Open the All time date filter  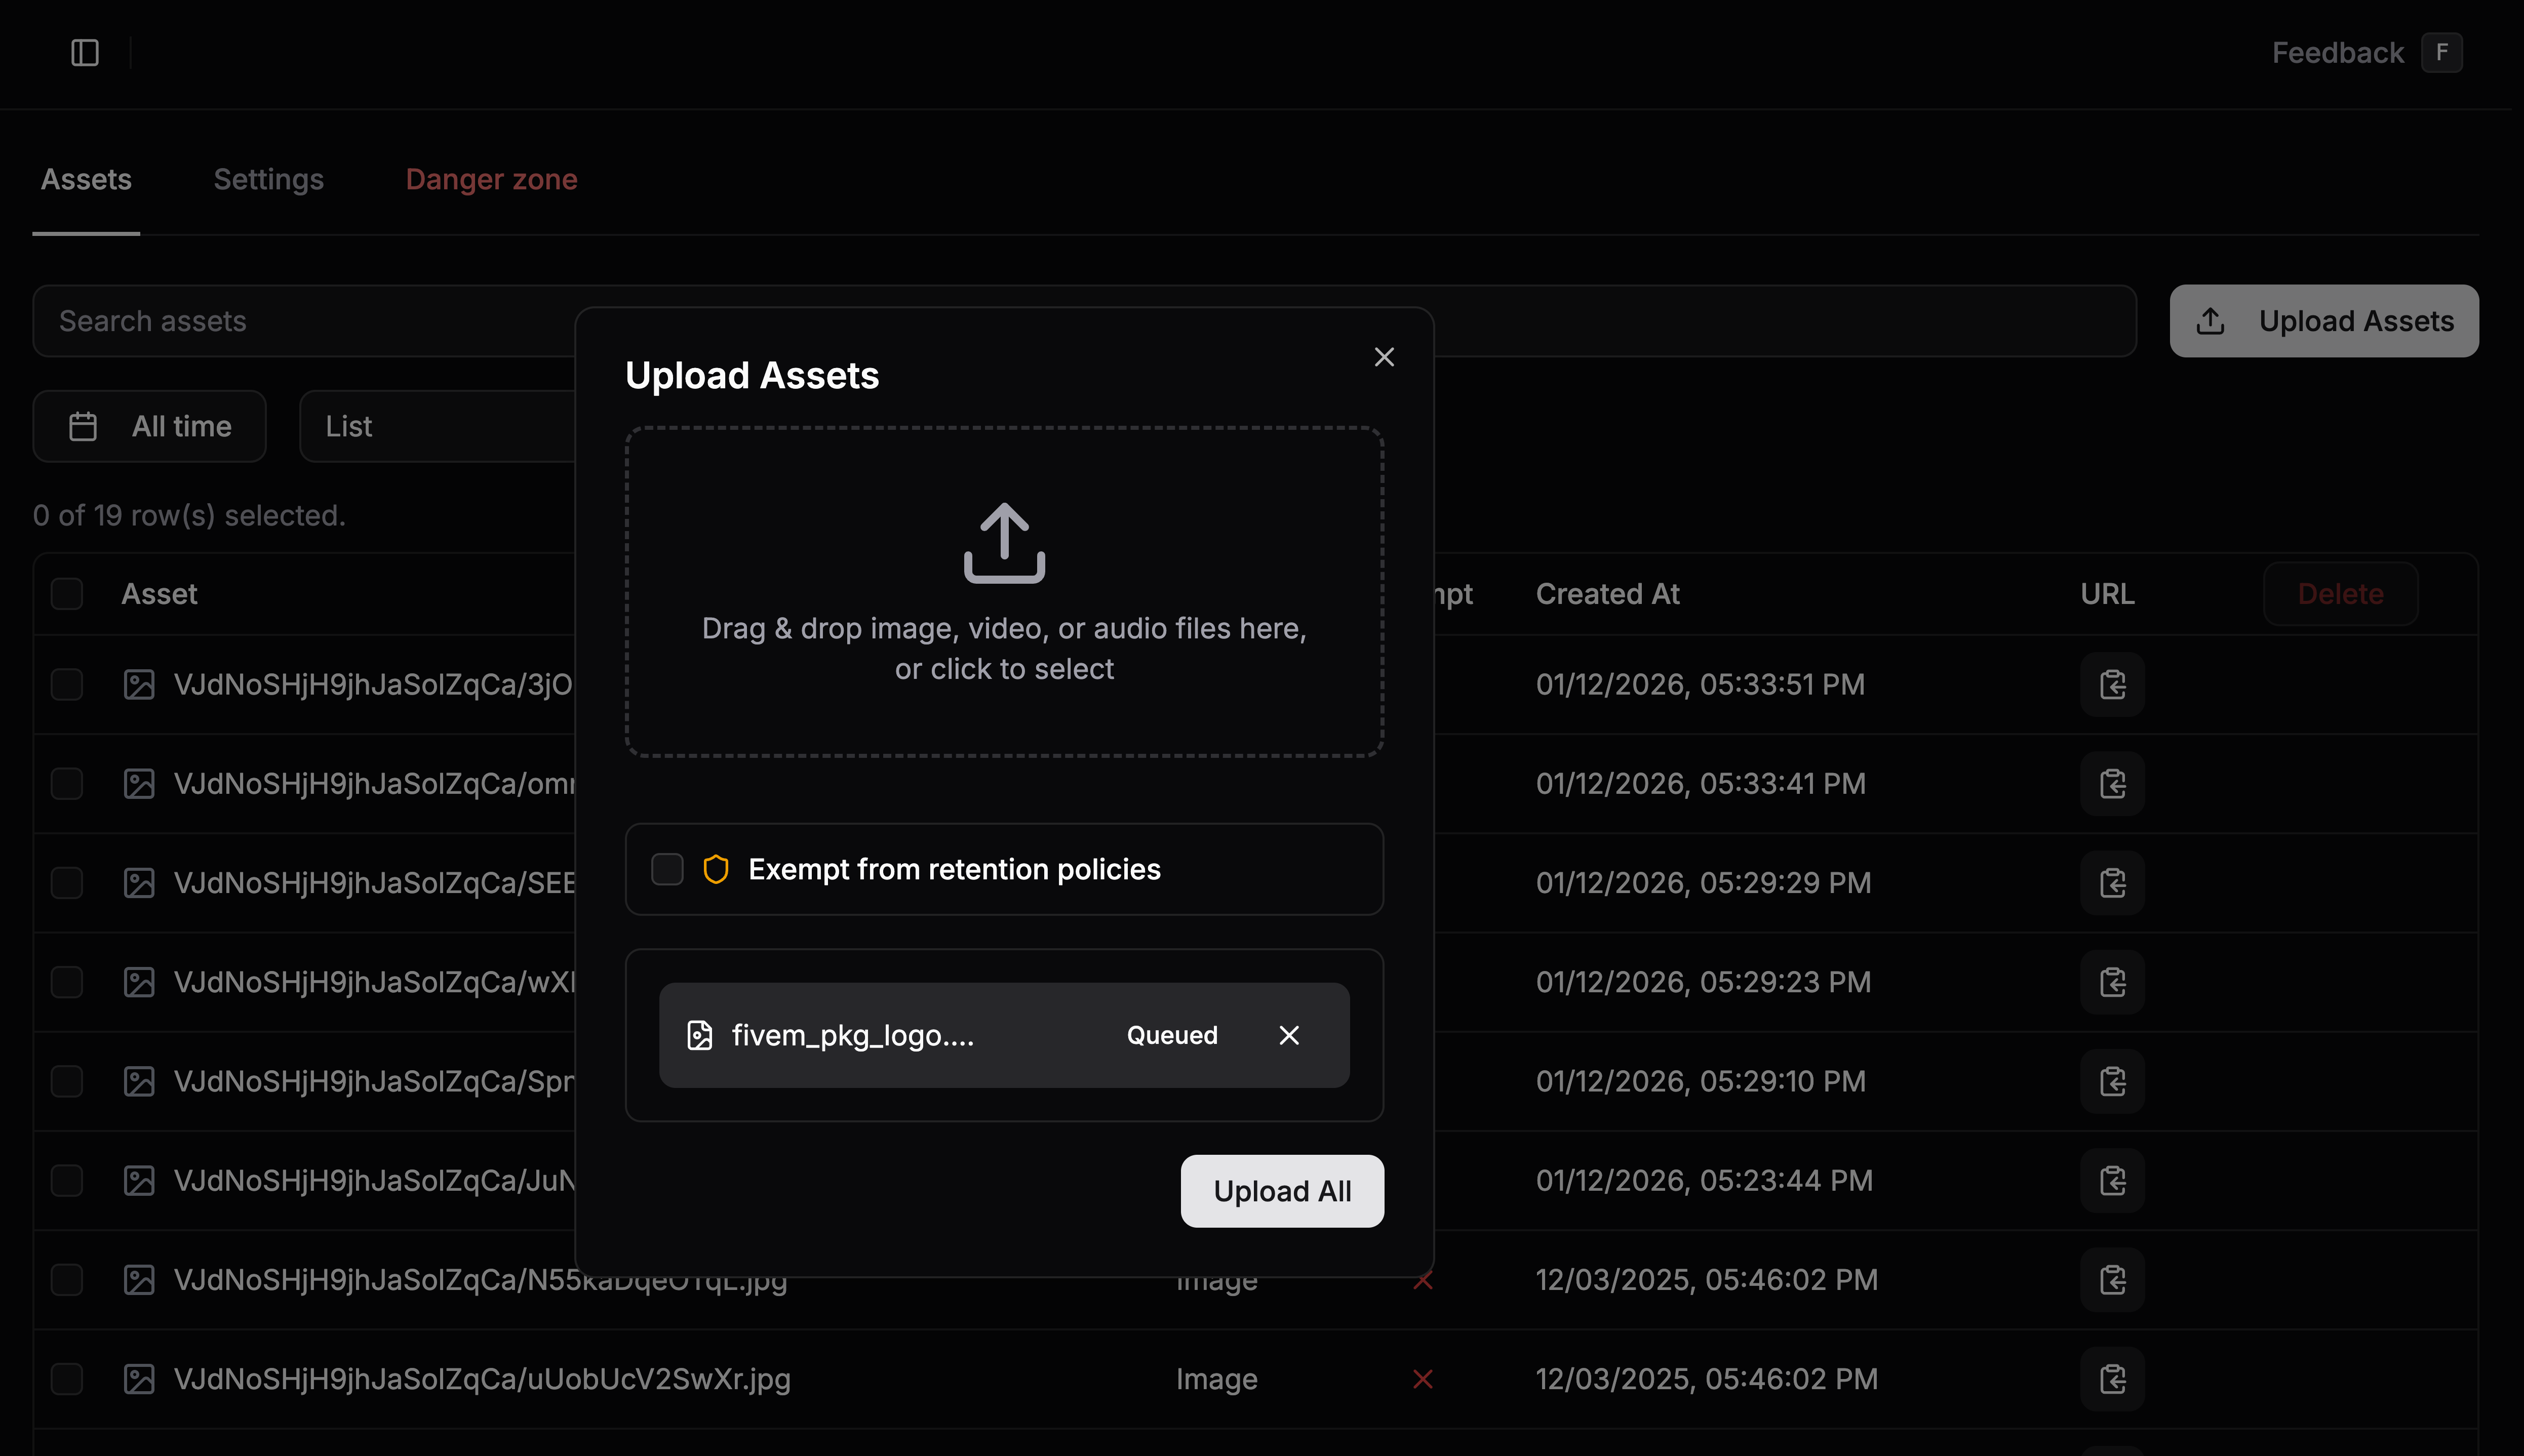(x=149, y=426)
